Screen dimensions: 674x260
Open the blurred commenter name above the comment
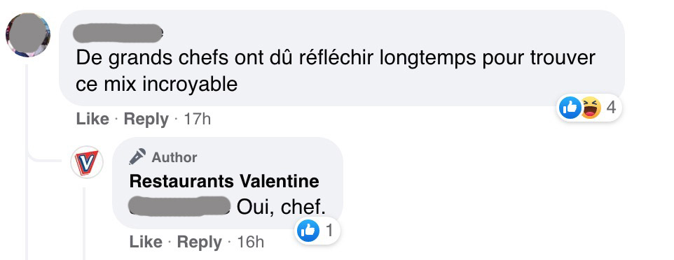click(x=118, y=33)
